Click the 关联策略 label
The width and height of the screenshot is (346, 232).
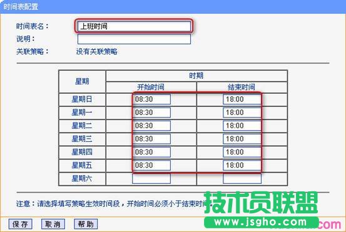tap(33, 52)
